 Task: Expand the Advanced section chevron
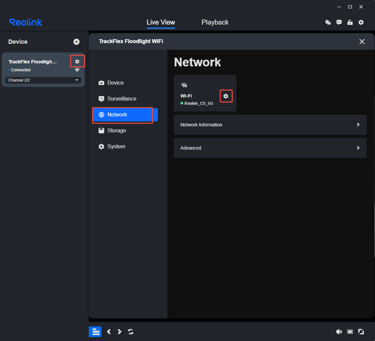[x=358, y=148]
